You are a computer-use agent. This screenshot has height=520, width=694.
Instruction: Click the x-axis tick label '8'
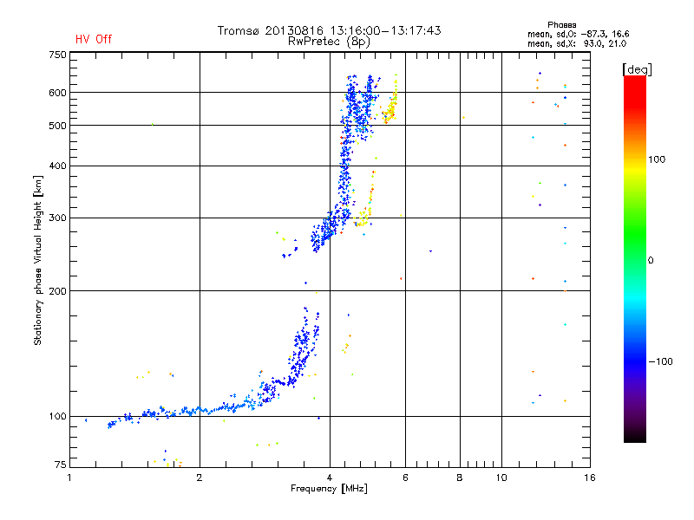460,478
